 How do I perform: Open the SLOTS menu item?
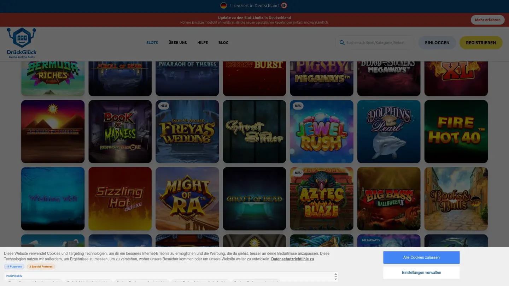[152, 43]
